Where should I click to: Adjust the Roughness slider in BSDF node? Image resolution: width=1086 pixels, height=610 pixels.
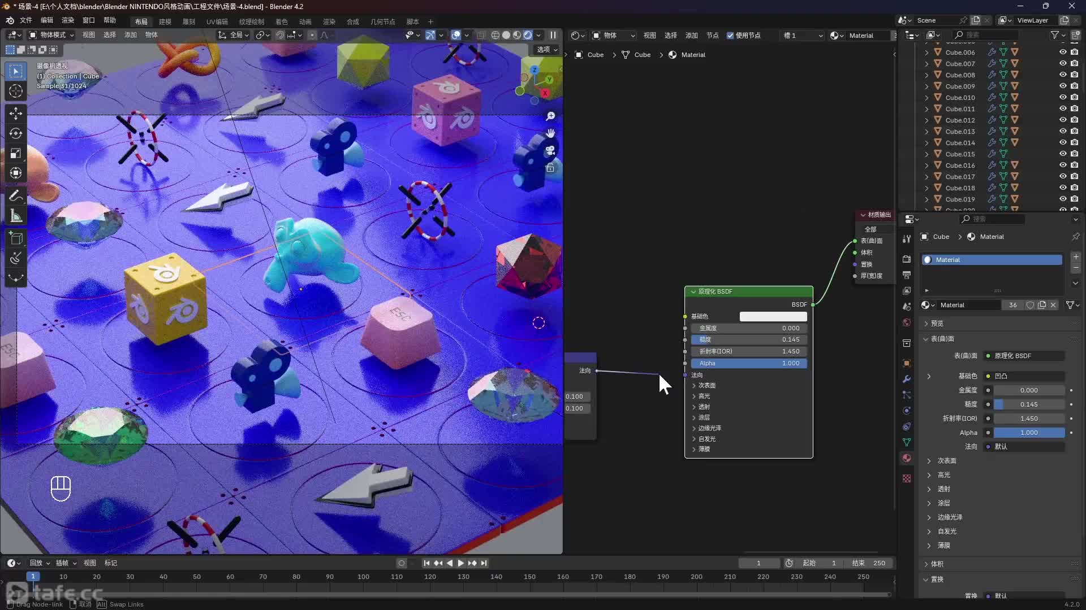749,339
